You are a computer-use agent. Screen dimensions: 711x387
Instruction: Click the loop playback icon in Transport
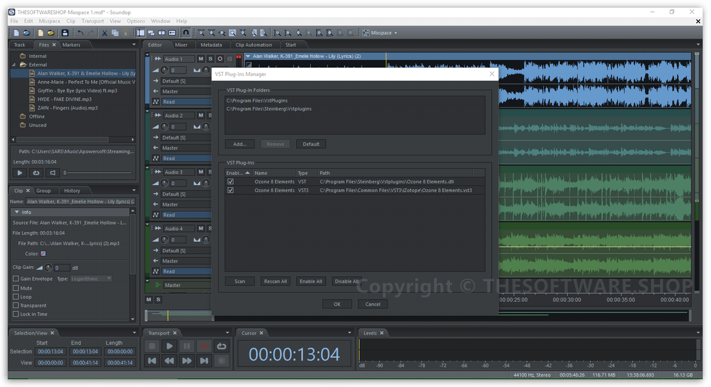(x=222, y=346)
